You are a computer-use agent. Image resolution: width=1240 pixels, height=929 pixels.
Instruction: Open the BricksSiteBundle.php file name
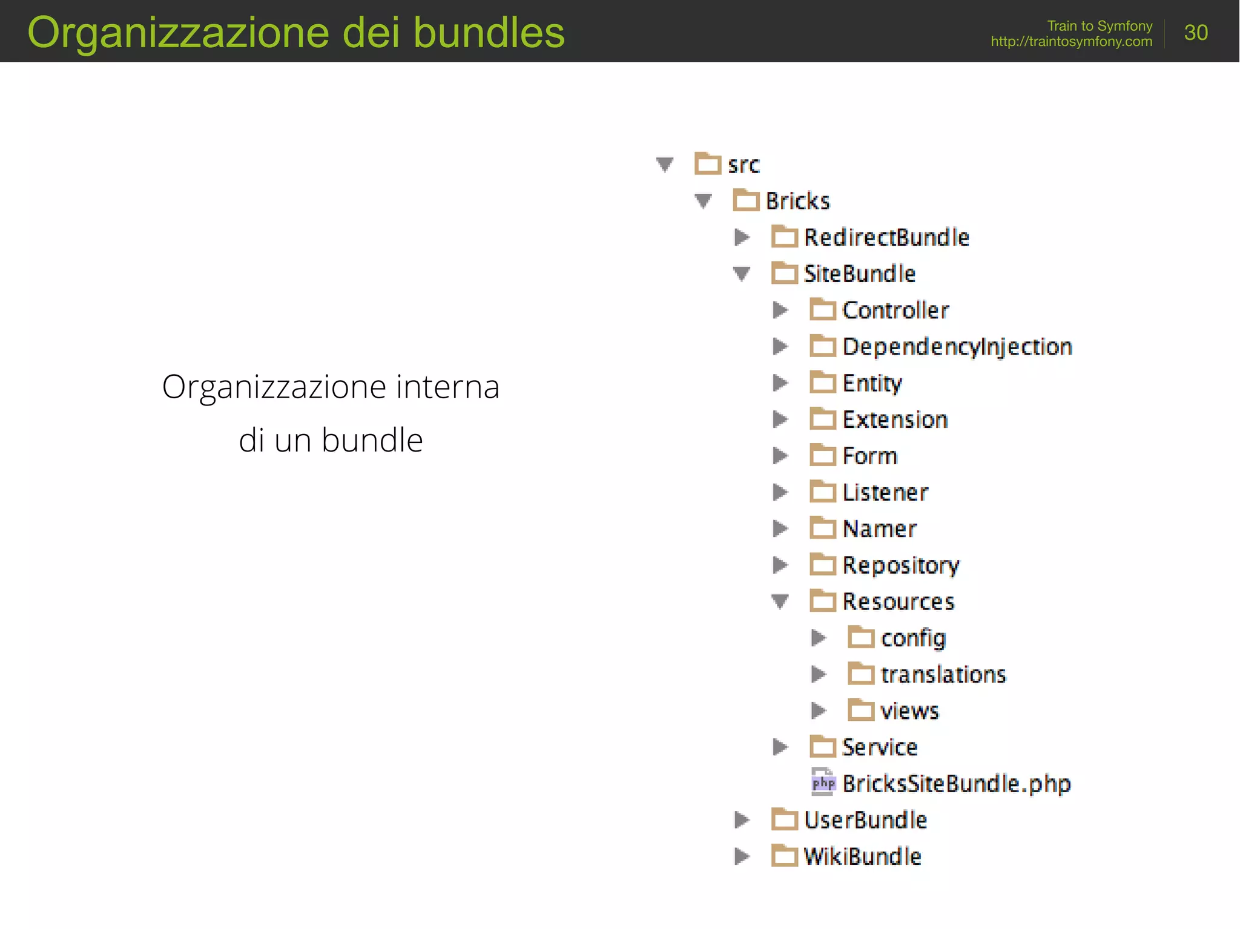pos(957,784)
